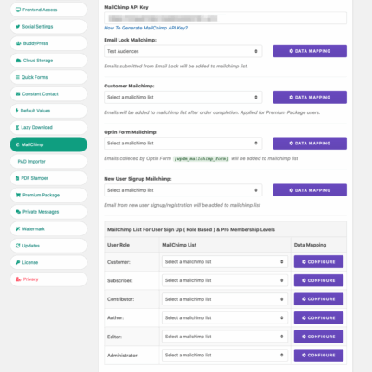Image resolution: width=372 pixels, height=372 pixels.
Task: Switch to the Watermark tab
Action: pyautogui.click(x=48, y=228)
